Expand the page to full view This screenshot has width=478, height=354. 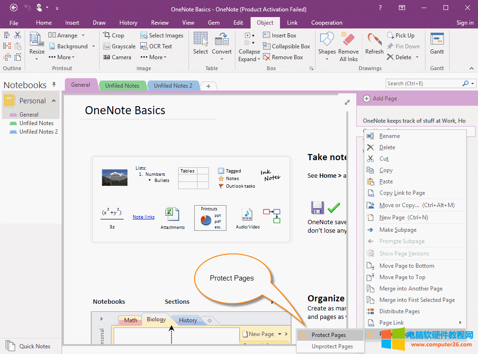click(x=347, y=102)
